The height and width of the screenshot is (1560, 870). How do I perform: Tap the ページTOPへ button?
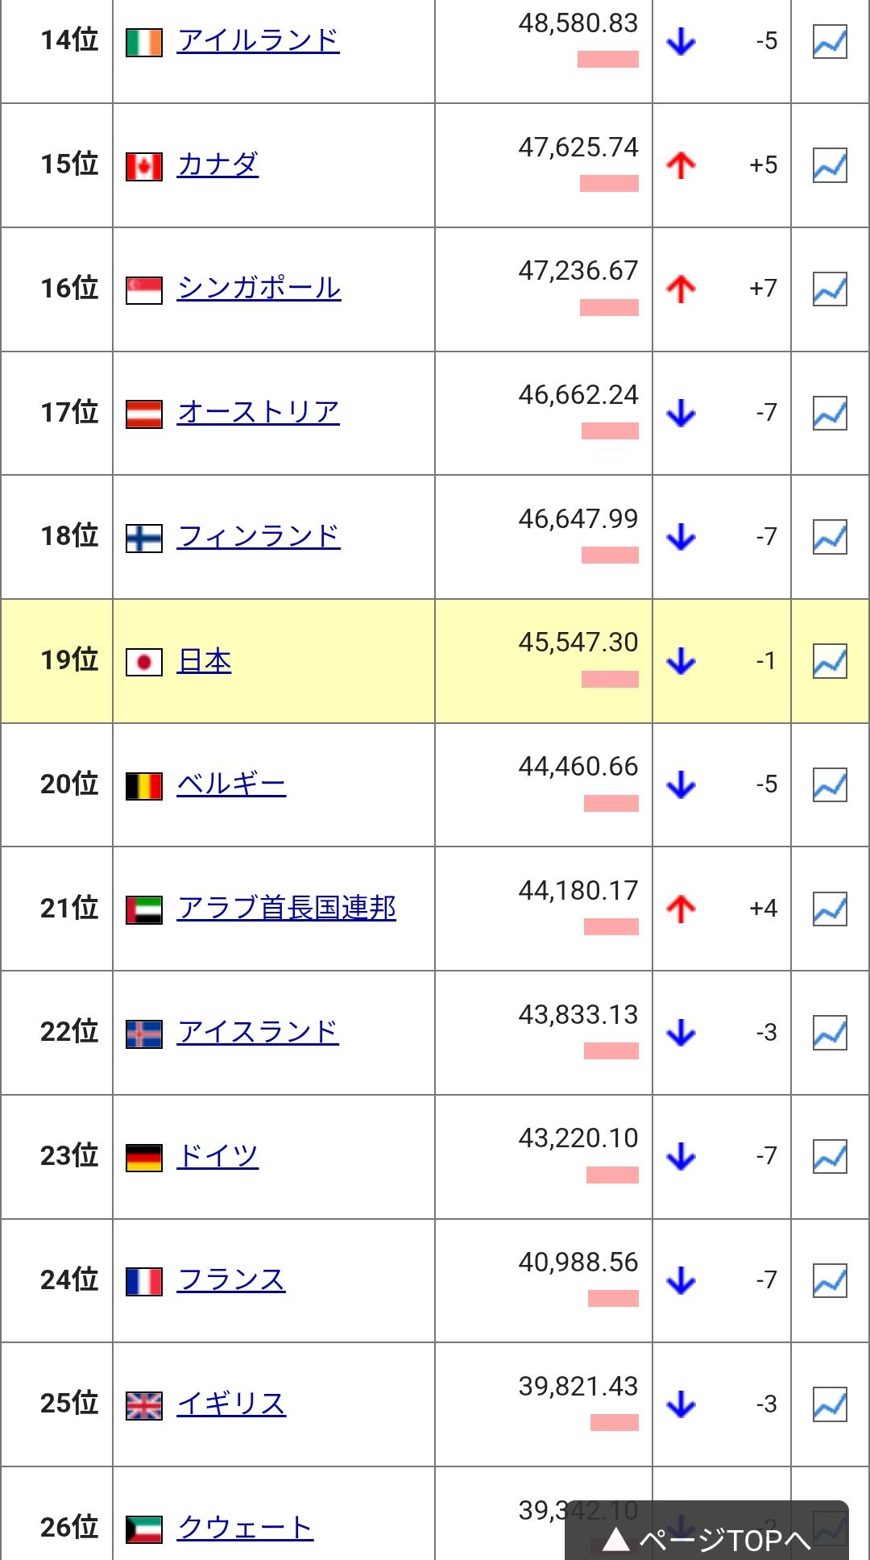coord(706,1534)
